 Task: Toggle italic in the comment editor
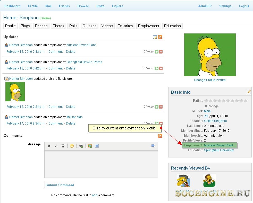(x=56, y=146)
